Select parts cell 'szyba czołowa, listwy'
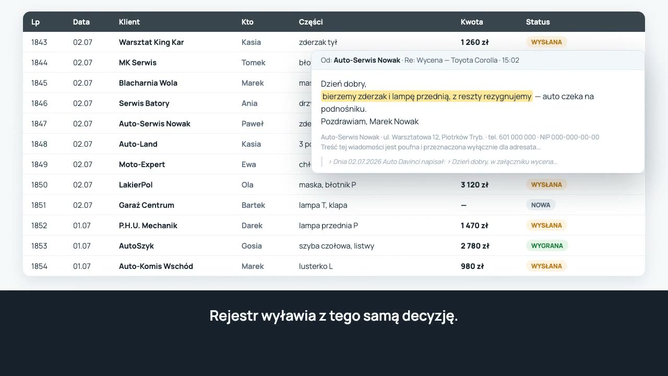The width and height of the screenshot is (668, 376). (337, 246)
